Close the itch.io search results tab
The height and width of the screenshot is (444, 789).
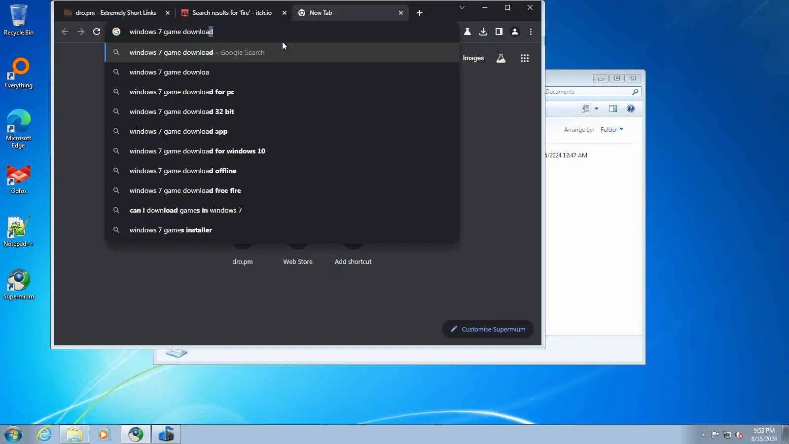tap(285, 13)
